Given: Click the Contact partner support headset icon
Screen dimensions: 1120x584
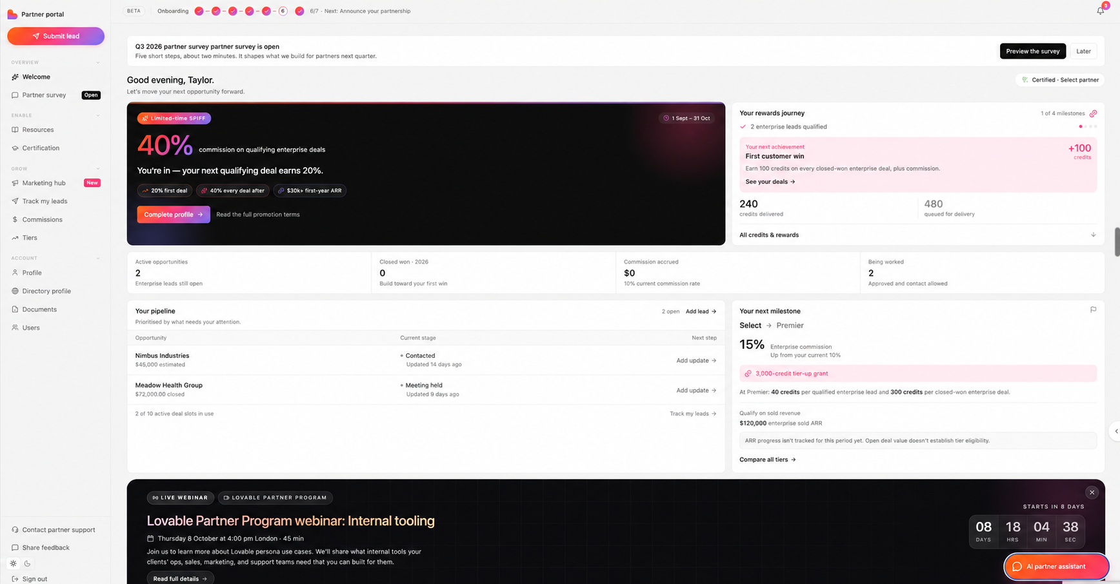Looking at the screenshot, I should click(x=15, y=530).
